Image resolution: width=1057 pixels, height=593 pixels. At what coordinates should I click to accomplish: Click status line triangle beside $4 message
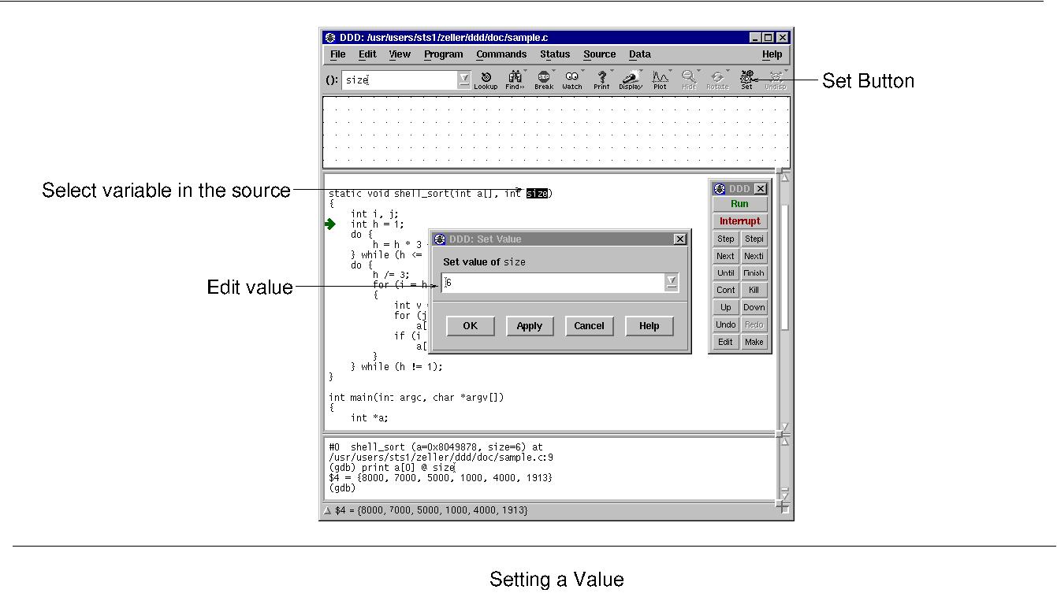pos(327,511)
